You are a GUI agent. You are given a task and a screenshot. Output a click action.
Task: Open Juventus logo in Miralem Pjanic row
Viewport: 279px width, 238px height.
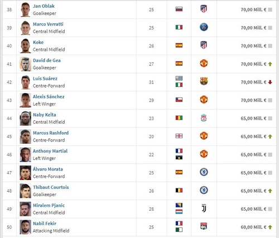[x=204, y=208]
